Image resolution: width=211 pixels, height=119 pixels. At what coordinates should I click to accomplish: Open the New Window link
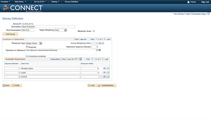(x=179, y=14)
